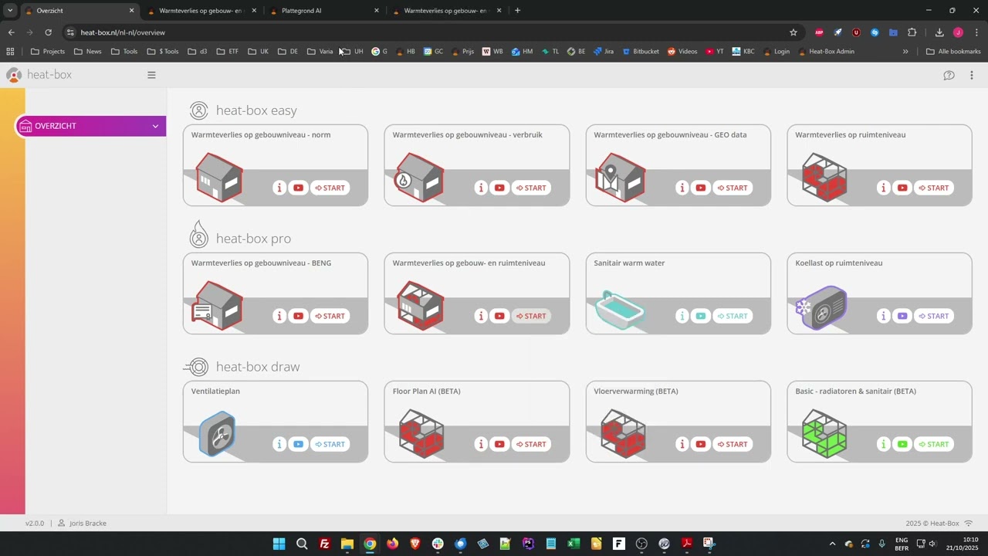Screen dimensions: 988x556
Task: Open info for Warmteverlies op gebouwniveau - norm
Action: pos(279,188)
